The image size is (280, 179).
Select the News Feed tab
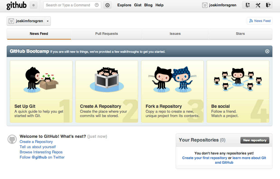coord(39,34)
